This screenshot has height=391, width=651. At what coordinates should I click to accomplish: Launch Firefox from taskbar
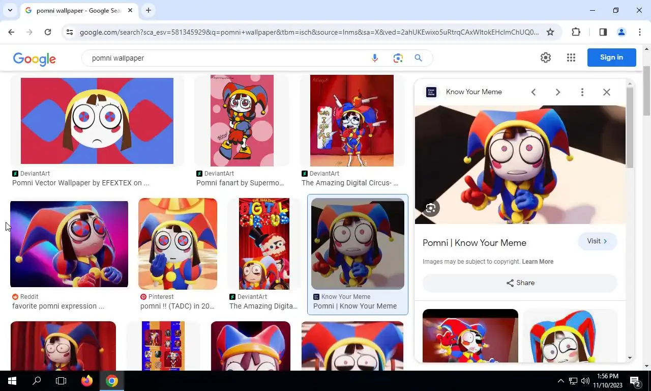[x=87, y=381]
